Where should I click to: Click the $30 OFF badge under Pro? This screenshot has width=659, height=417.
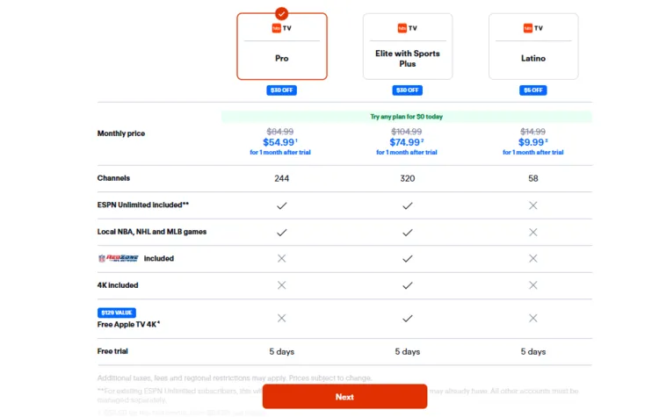[281, 90]
